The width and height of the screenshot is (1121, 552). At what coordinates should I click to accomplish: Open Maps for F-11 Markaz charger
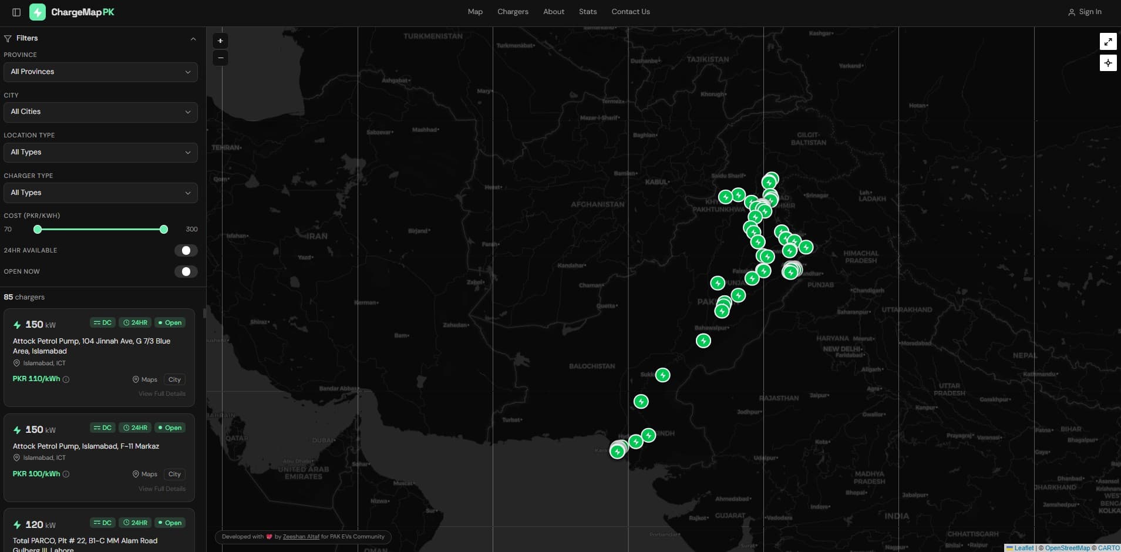click(145, 474)
